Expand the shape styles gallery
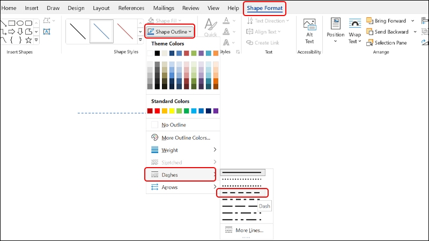This screenshot has width=429, height=241. pos(140,40)
